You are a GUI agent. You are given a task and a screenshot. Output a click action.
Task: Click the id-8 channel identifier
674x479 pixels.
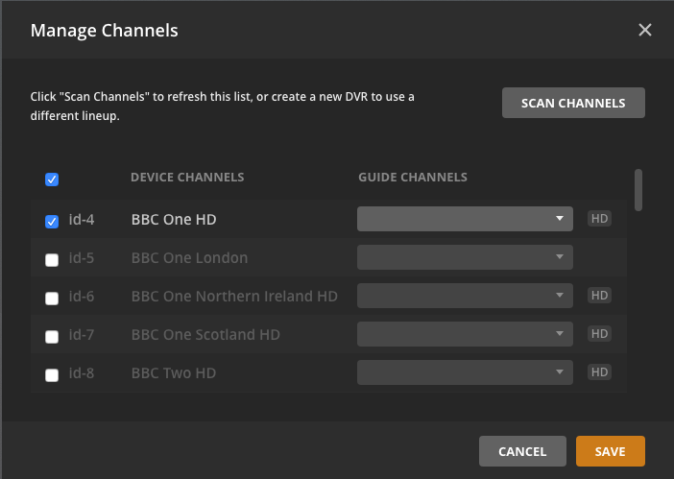point(82,372)
